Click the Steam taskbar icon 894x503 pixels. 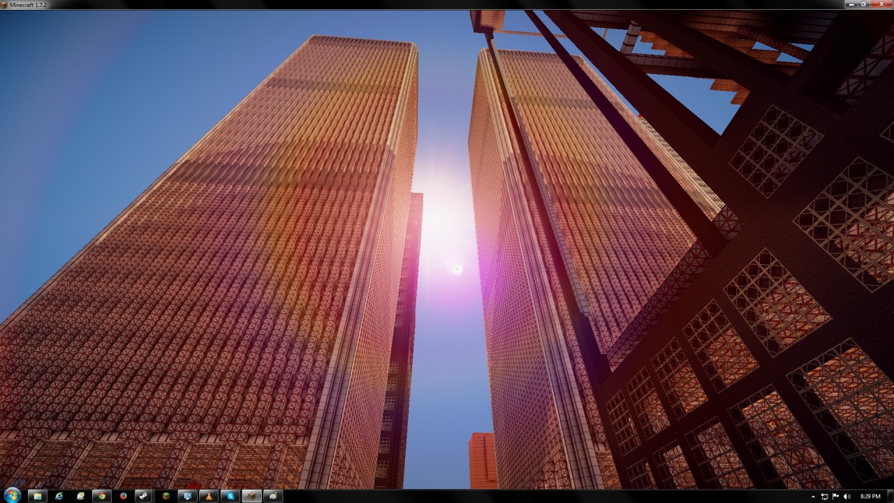pyautogui.click(x=144, y=496)
